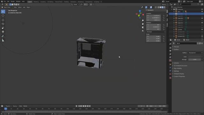The height and width of the screenshot is (115, 204).
Task: Switch perspective/orthographic grid icon
Action: [x=143, y=31]
